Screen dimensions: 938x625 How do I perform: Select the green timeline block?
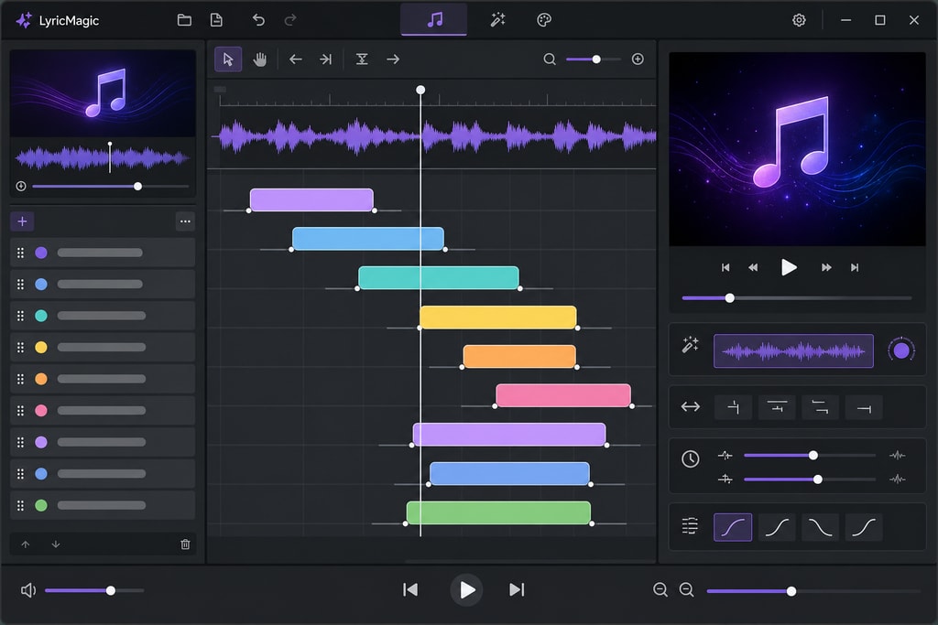coord(499,512)
